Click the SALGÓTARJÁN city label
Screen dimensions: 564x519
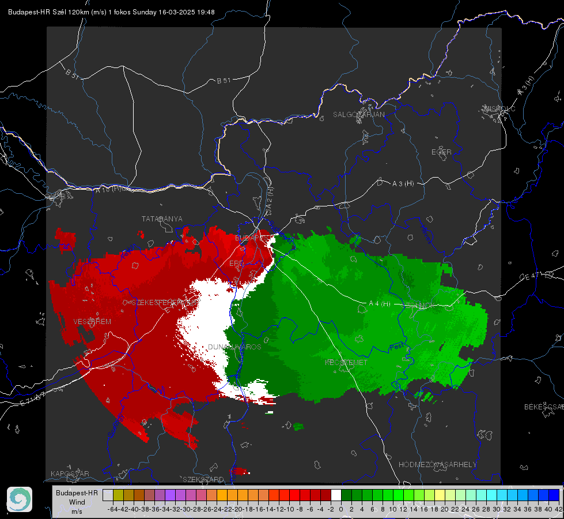pyautogui.click(x=358, y=115)
